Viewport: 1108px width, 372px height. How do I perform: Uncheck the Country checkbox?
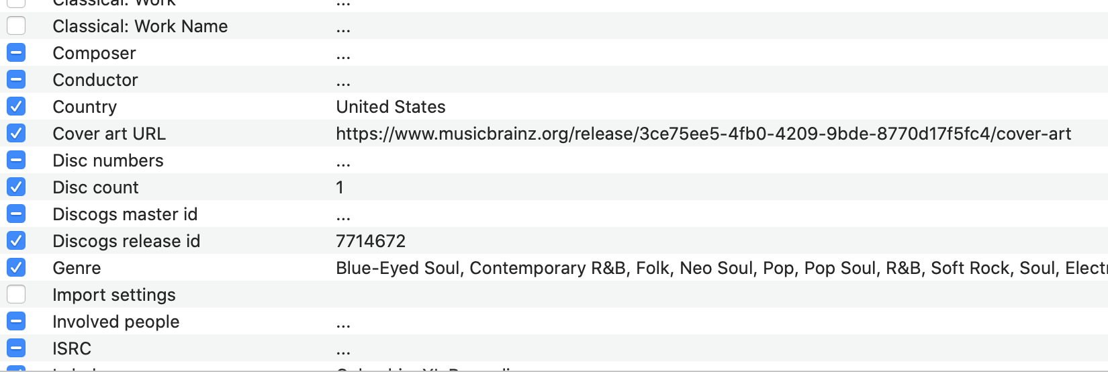(x=16, y=107)
